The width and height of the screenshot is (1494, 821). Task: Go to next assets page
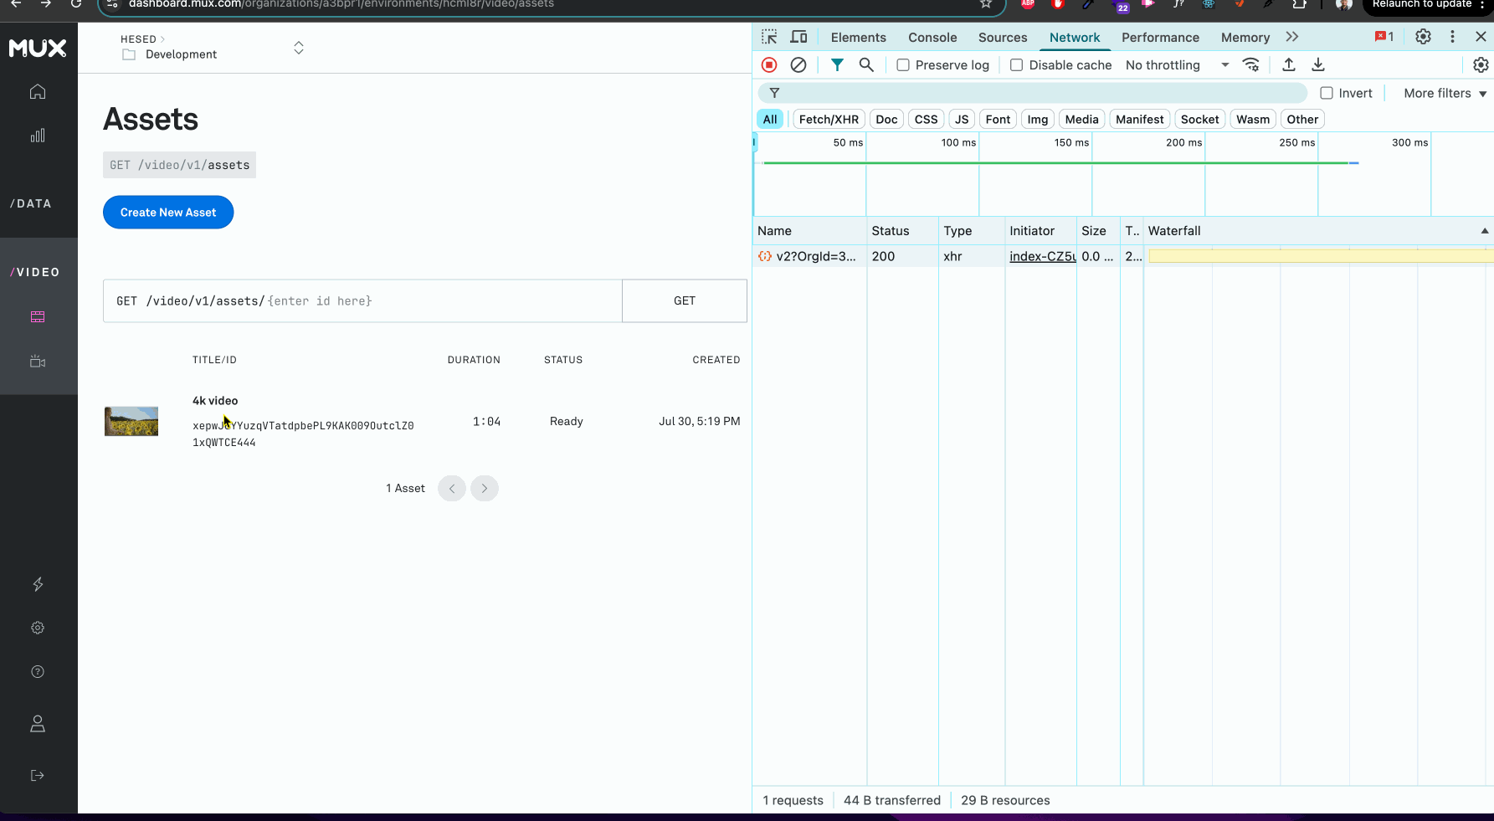pyautogui.click(x=485, y=489)
